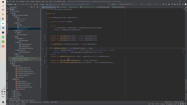Click the status bar line separator CRLF indicator
Screen dimensions: 187x105
[x=153, y=104]
